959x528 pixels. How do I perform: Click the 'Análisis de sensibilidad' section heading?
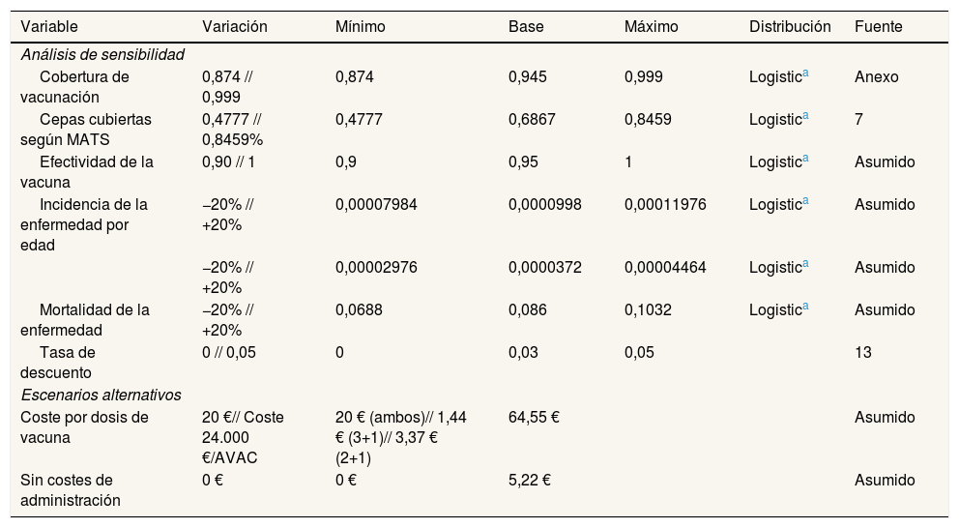(102, 54)
